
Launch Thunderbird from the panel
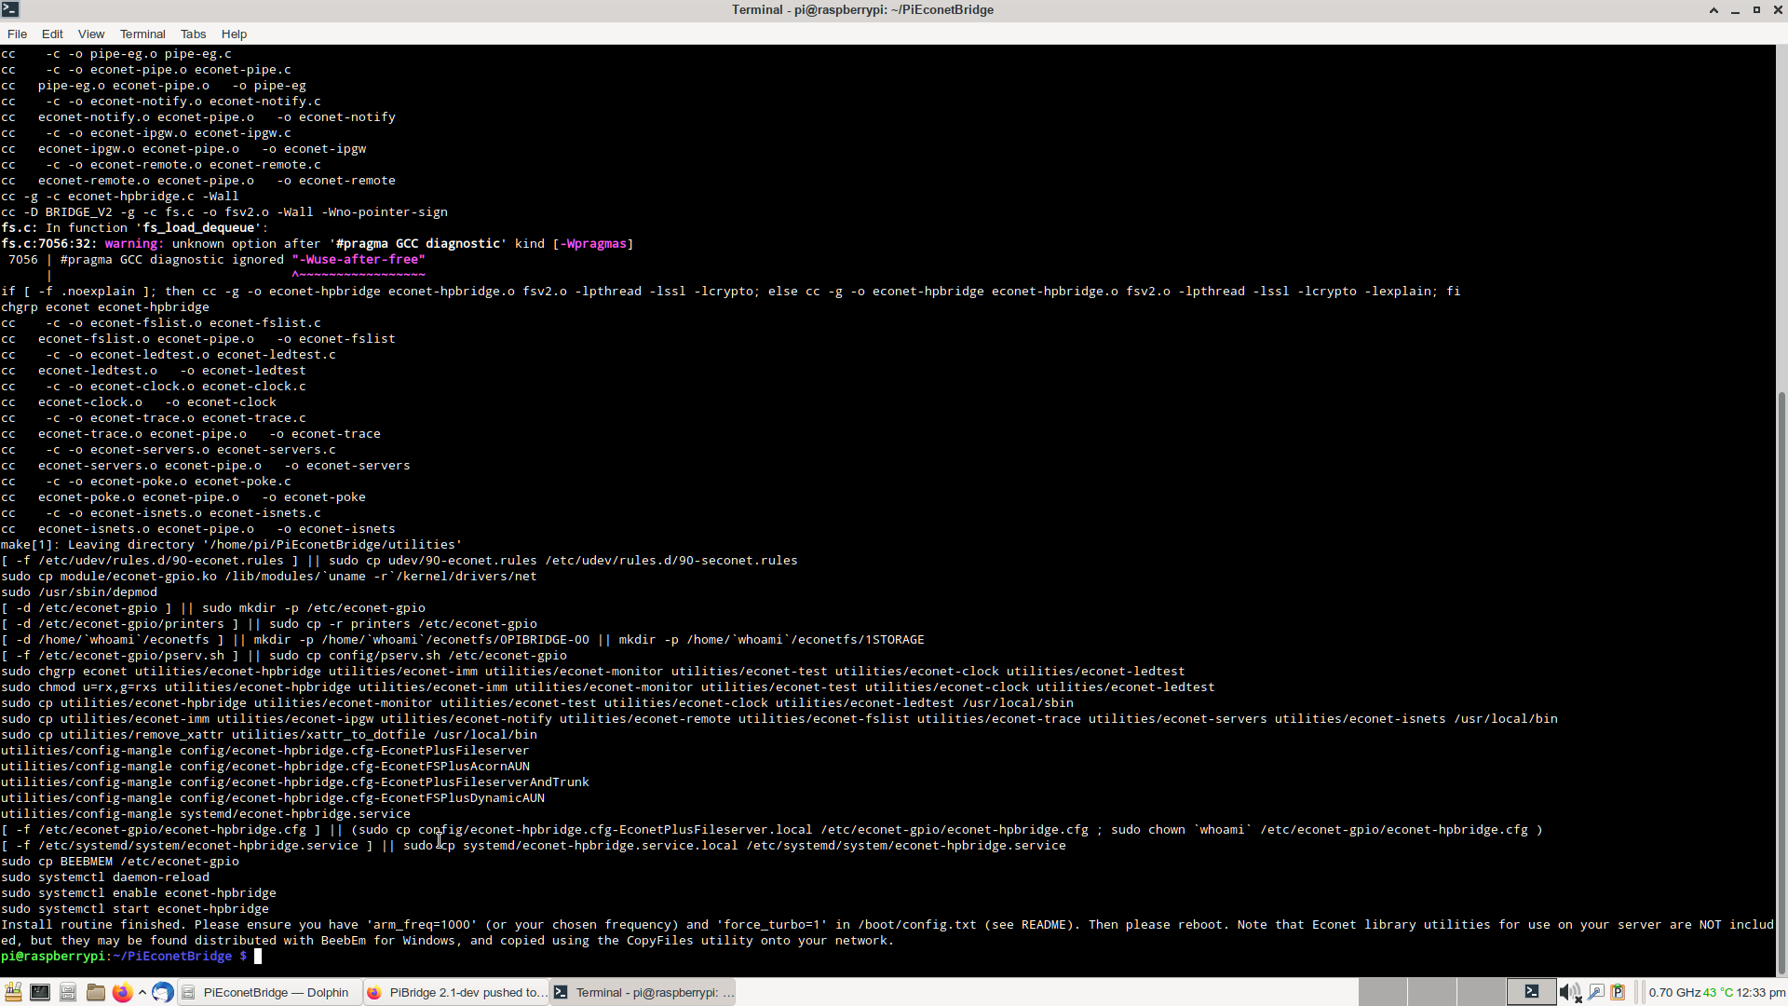[x=162, y=992]
